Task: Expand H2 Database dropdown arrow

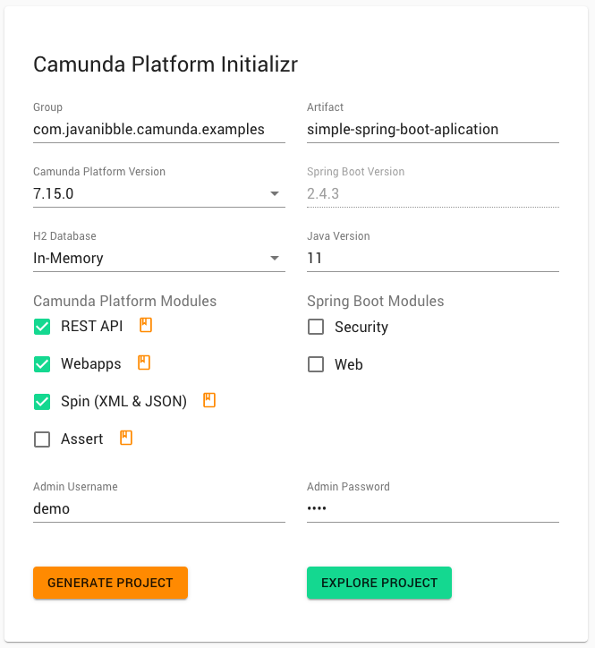Action: tap(275, 258)
